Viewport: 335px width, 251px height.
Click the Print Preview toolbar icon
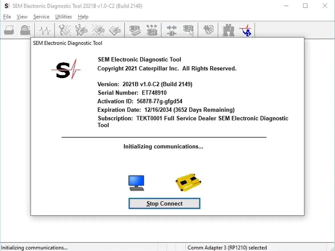[x=25, y=30]
